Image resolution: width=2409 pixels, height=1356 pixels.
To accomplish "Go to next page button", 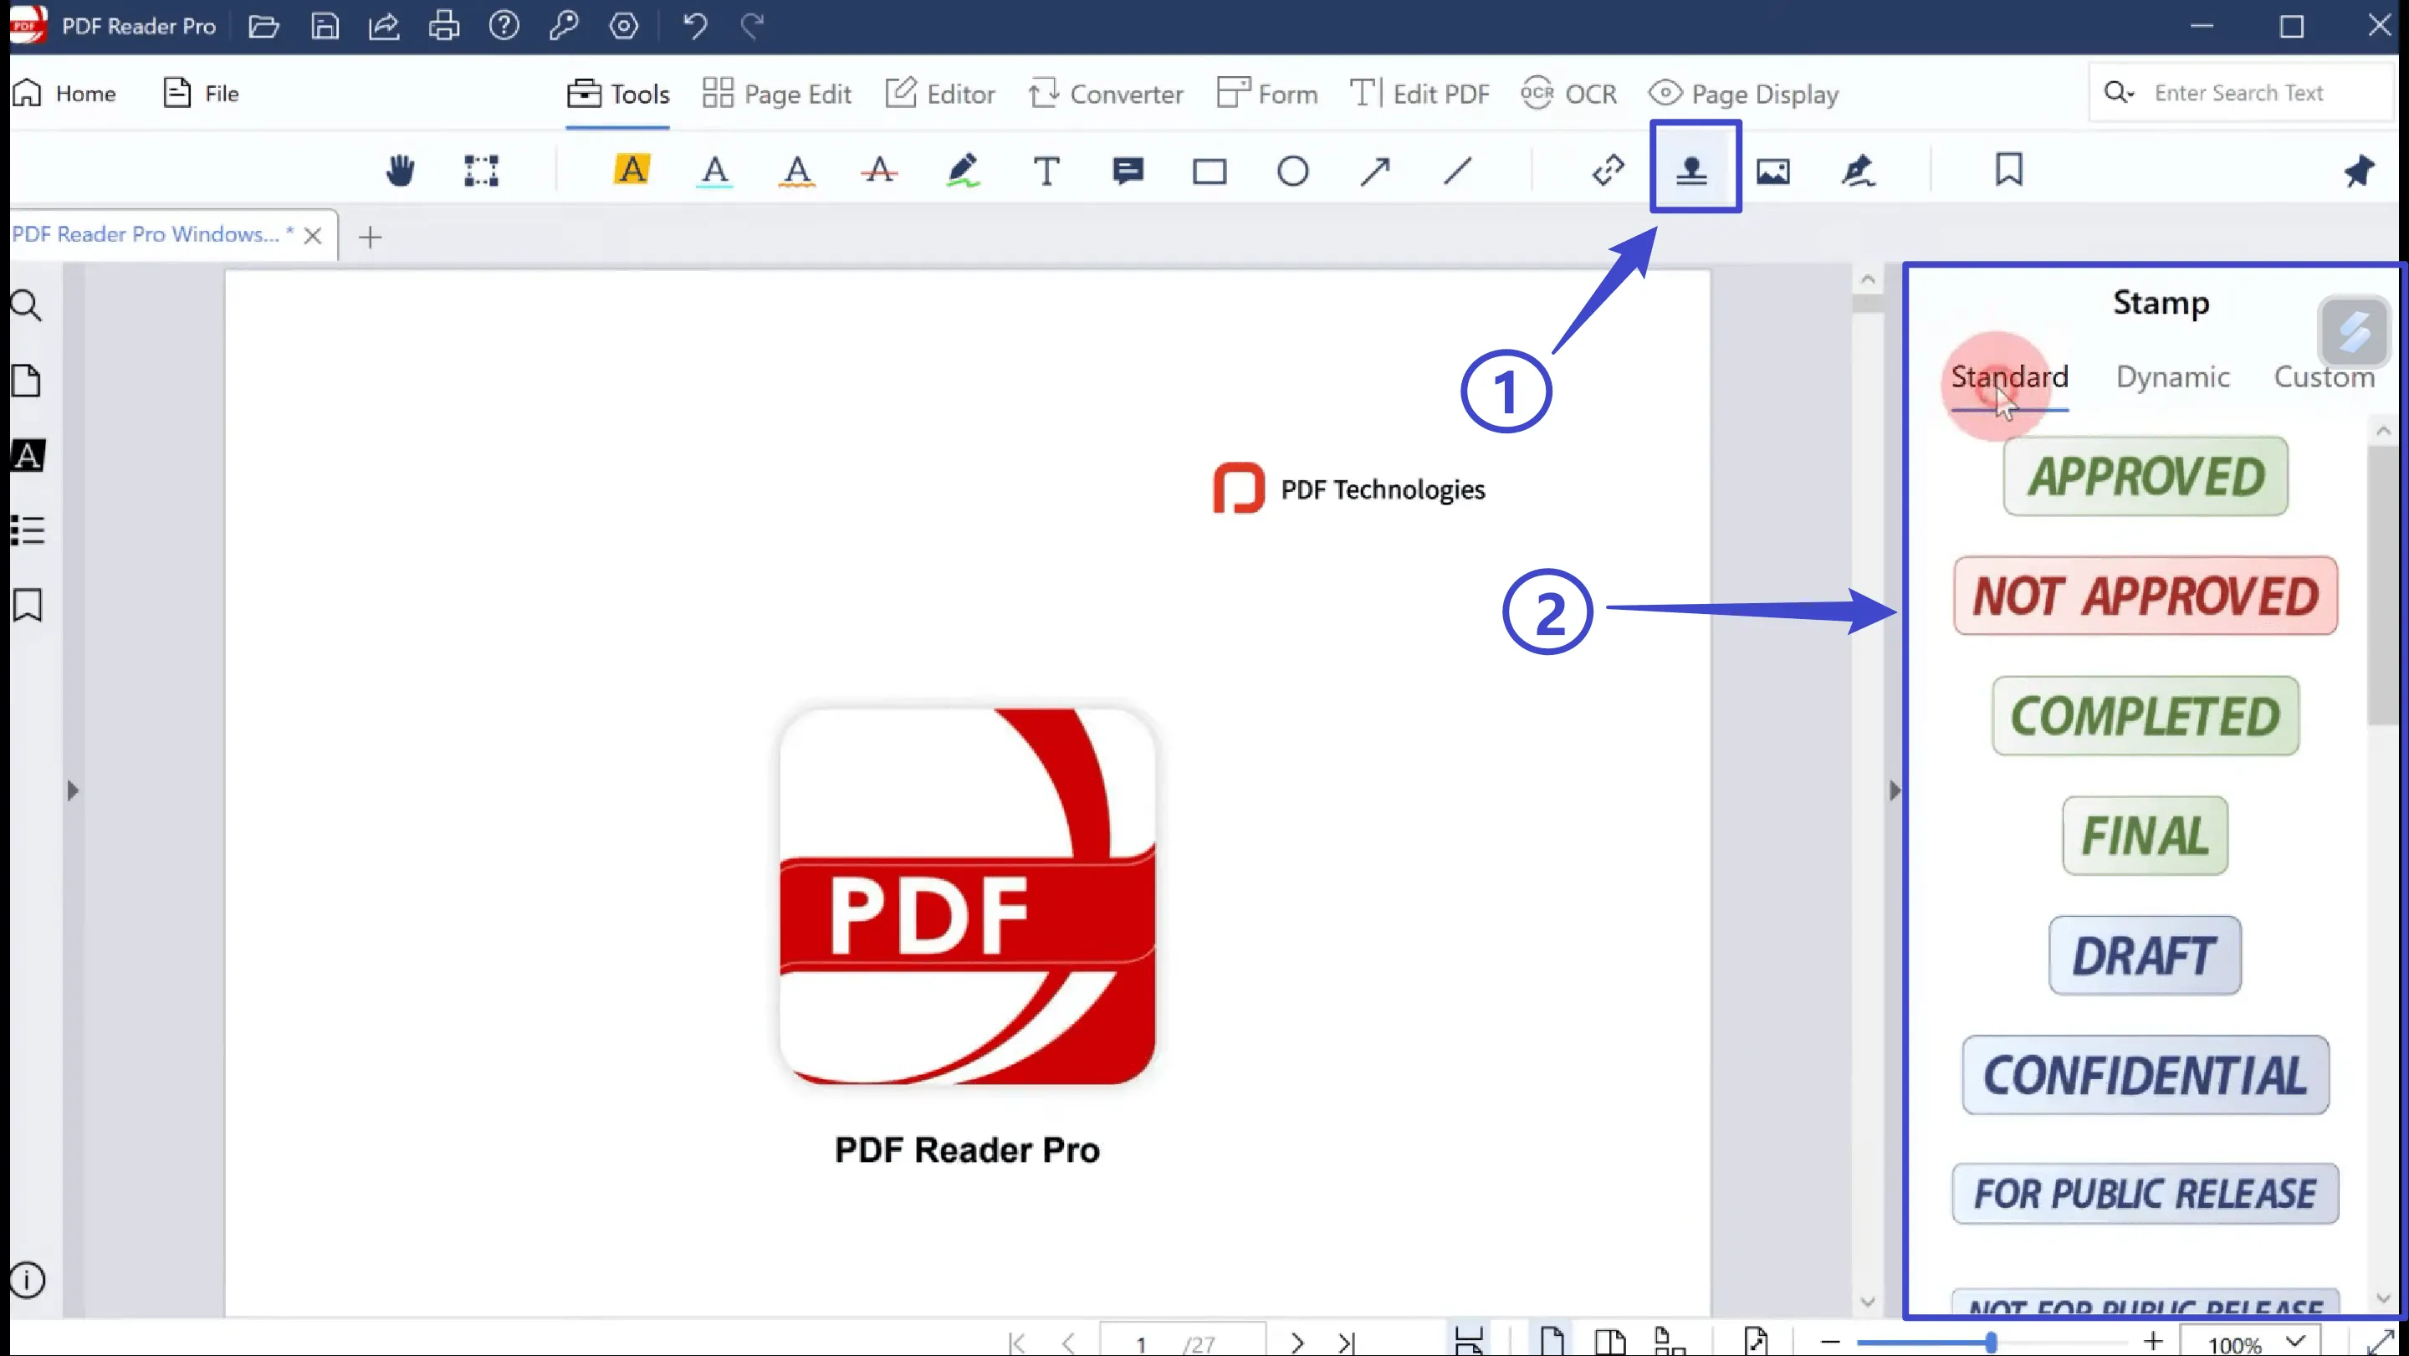I will (1297, 1343).
